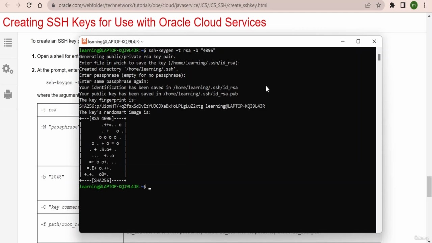Toggle the browser side panel

point(403,5)
